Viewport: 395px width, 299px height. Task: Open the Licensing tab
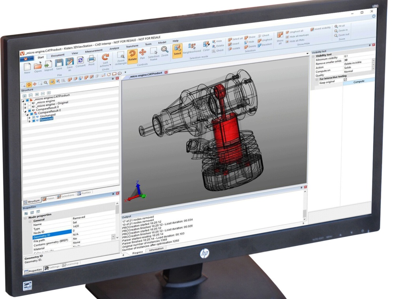coord(70,264)
